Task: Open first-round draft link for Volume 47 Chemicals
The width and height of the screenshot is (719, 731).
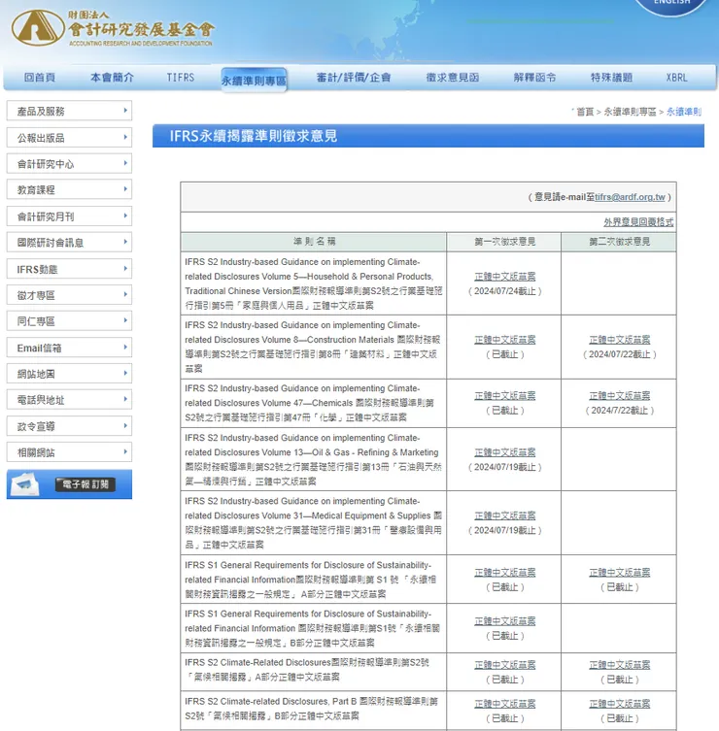Action: coord(505,396)
